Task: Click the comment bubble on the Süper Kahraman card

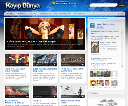Action: click(x=55, y=65)
